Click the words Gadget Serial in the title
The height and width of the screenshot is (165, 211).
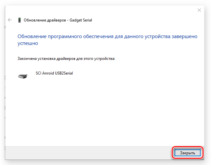point(81,20)
